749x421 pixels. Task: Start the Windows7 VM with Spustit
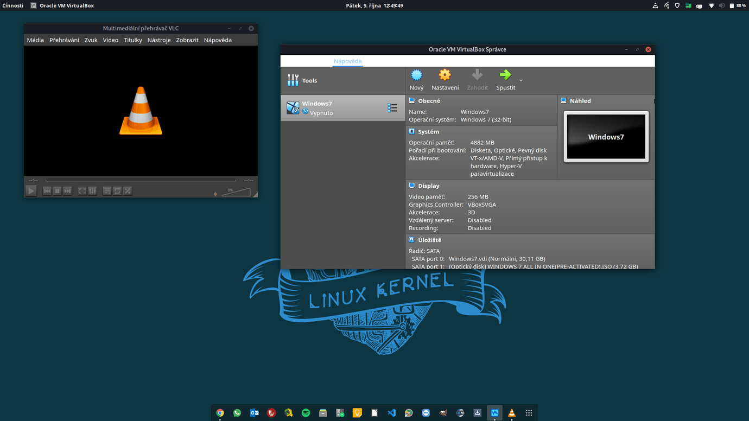coord(505,79)
